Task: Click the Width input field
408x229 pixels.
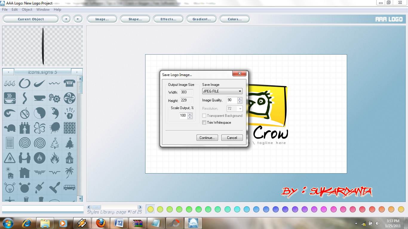Action: [187, 92]
